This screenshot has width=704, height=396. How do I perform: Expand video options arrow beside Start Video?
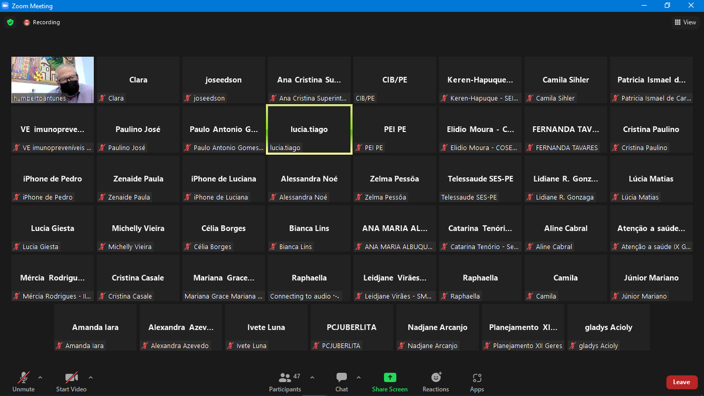tap(90, 377)
